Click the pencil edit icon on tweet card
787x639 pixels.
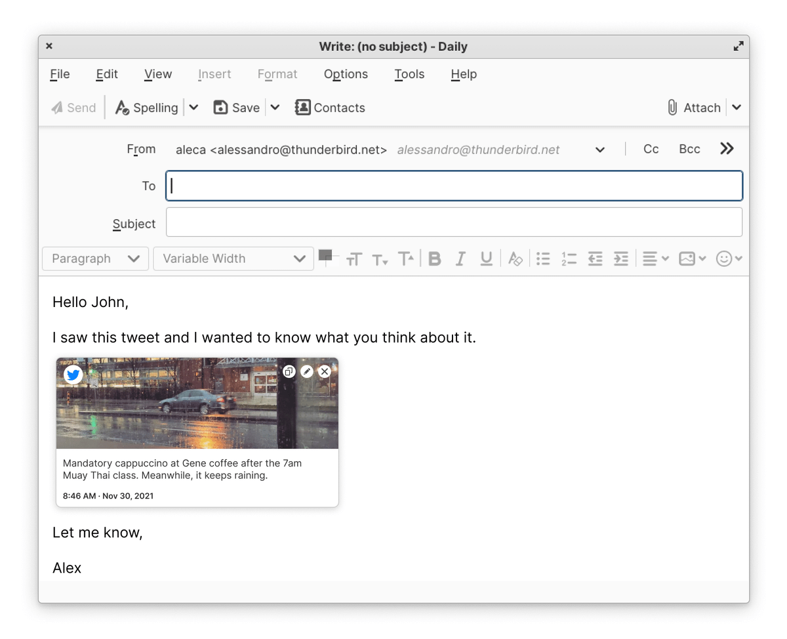[x=306, y=371]
